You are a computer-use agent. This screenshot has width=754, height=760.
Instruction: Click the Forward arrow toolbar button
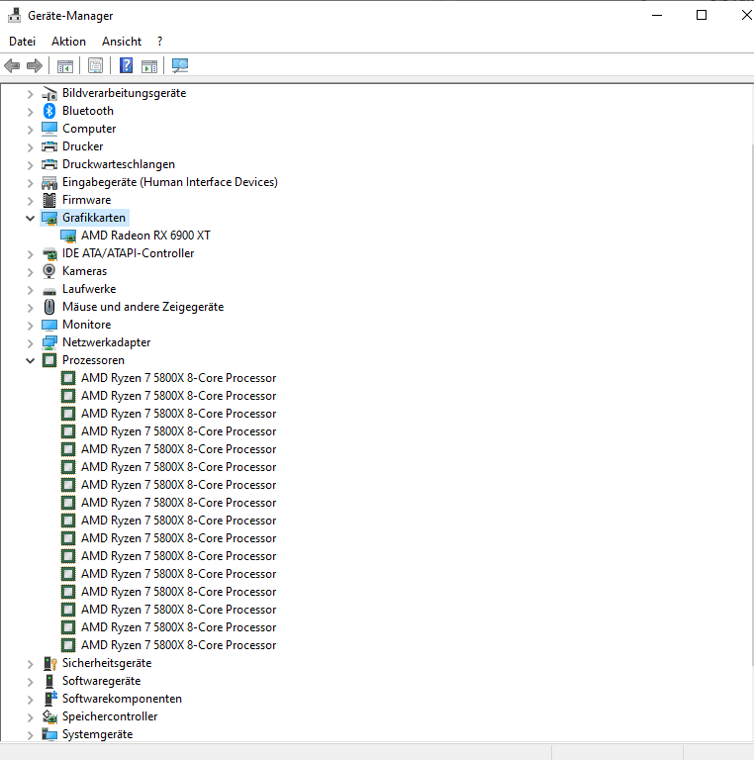(x=35, y=65)
